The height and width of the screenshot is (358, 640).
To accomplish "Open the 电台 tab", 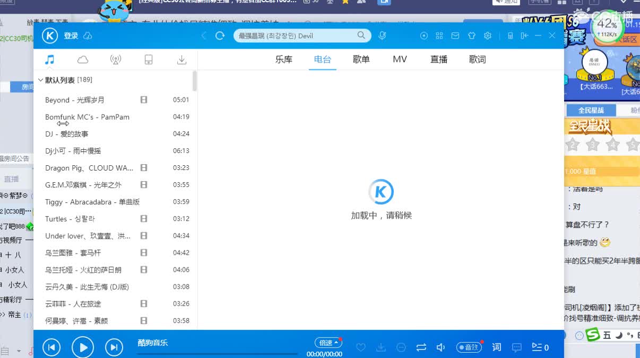I will [323, 59].
